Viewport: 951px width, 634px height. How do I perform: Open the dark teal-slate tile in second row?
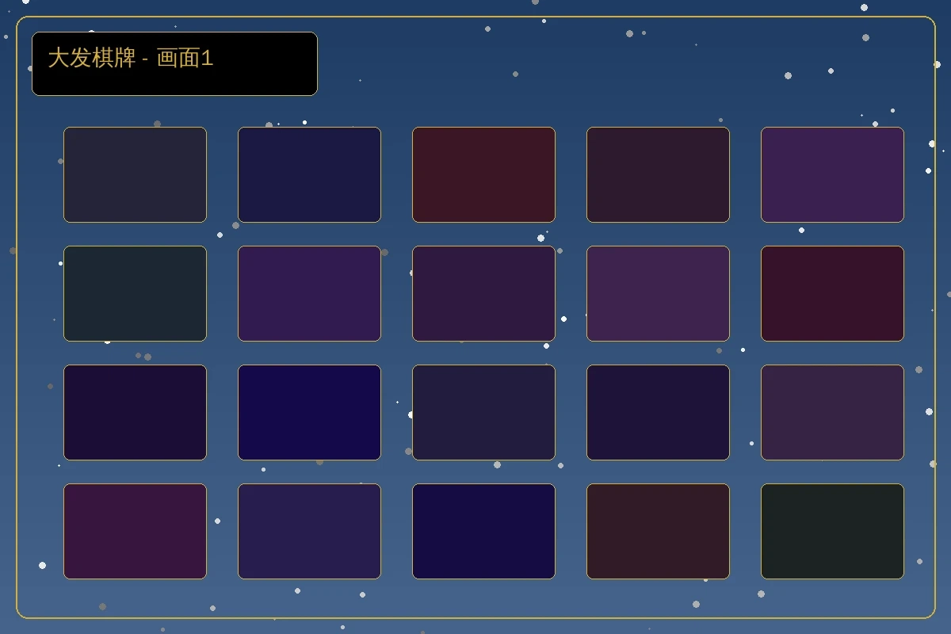click(x=135, y=293)
